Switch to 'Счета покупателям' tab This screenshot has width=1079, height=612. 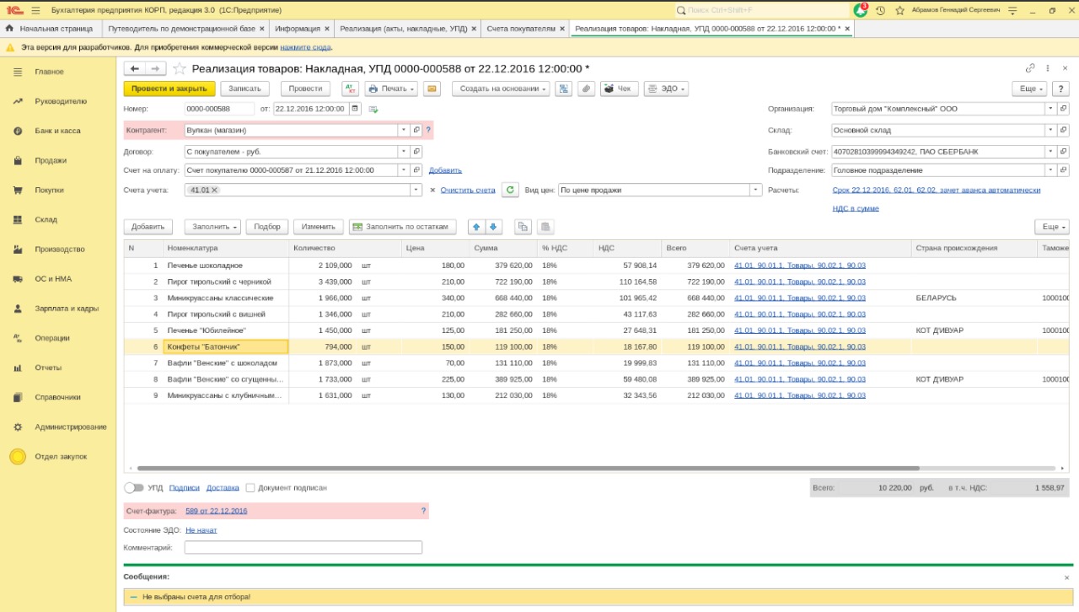(520, 28)
